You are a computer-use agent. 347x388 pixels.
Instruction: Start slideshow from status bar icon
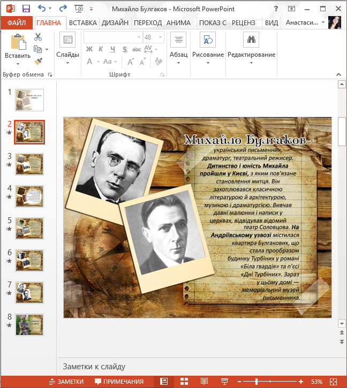coord(224,382)
